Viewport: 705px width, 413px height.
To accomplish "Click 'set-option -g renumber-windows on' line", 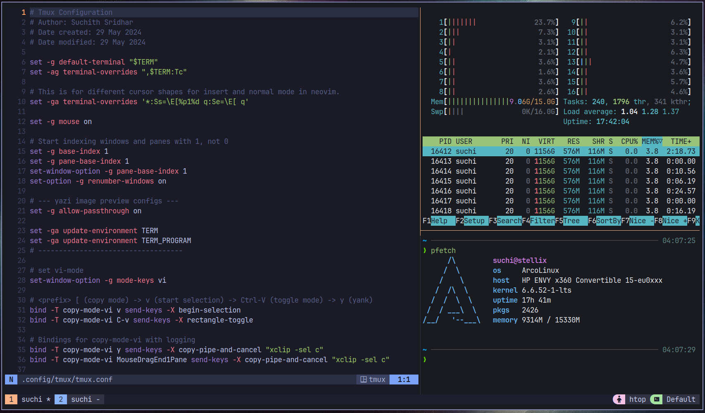I will [98, 181].
